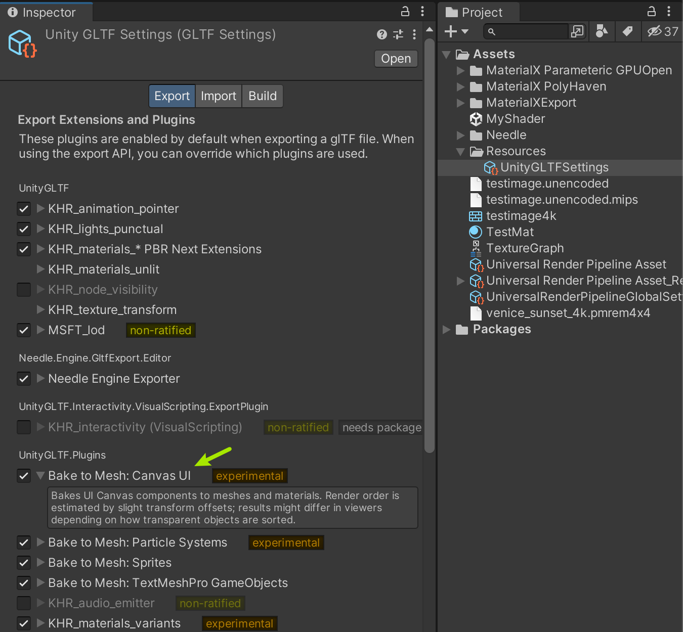Expand the Packages folder arrow

coord(446,330)
